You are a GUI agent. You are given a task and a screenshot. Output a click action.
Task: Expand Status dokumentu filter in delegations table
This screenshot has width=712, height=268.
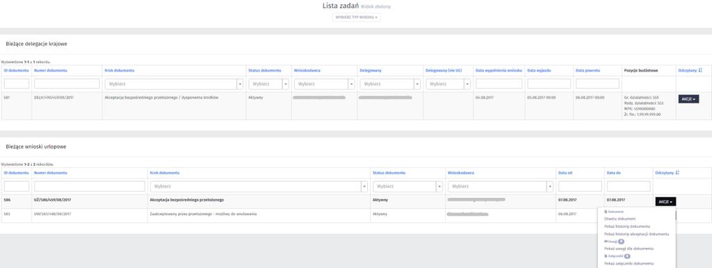tap(269, 84)
